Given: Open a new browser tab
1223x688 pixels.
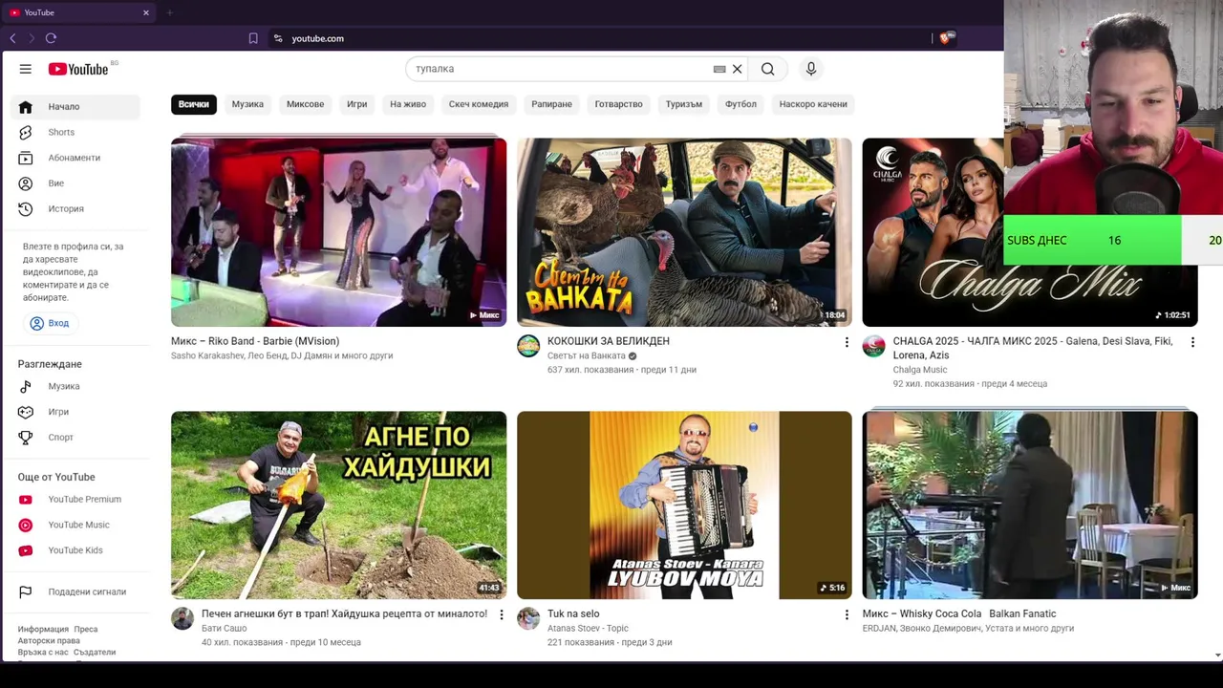Looking at the screenshot, I should (169, 12).
